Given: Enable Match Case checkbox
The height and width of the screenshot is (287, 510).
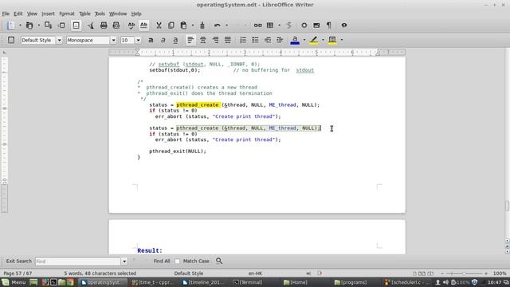Looking at the screenshot, I should pos(177,261).
